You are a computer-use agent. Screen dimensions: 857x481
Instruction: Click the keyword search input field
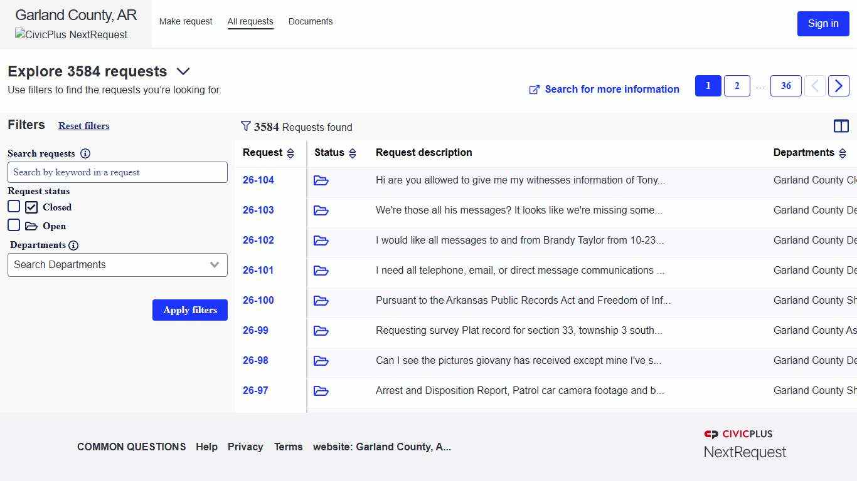pos(117,172)
